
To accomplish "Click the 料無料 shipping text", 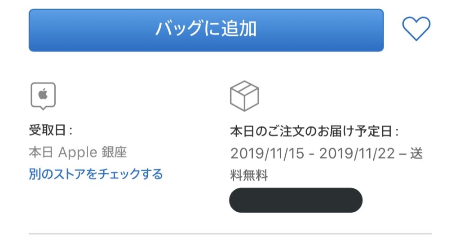I will click(249, 175).
